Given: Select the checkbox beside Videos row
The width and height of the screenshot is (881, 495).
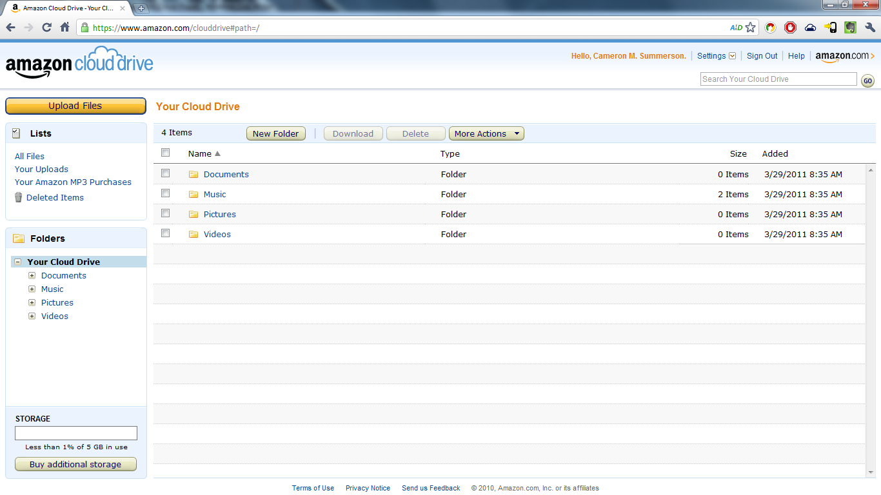Looking at the screenshot, I should 165,233.
